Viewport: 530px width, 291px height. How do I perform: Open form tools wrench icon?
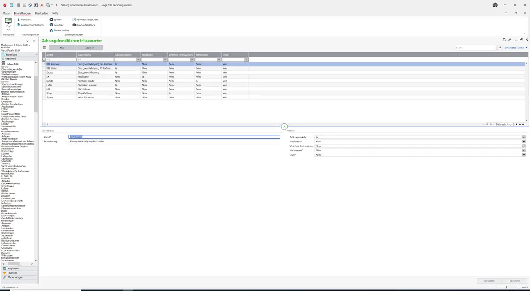coord(510,40)
